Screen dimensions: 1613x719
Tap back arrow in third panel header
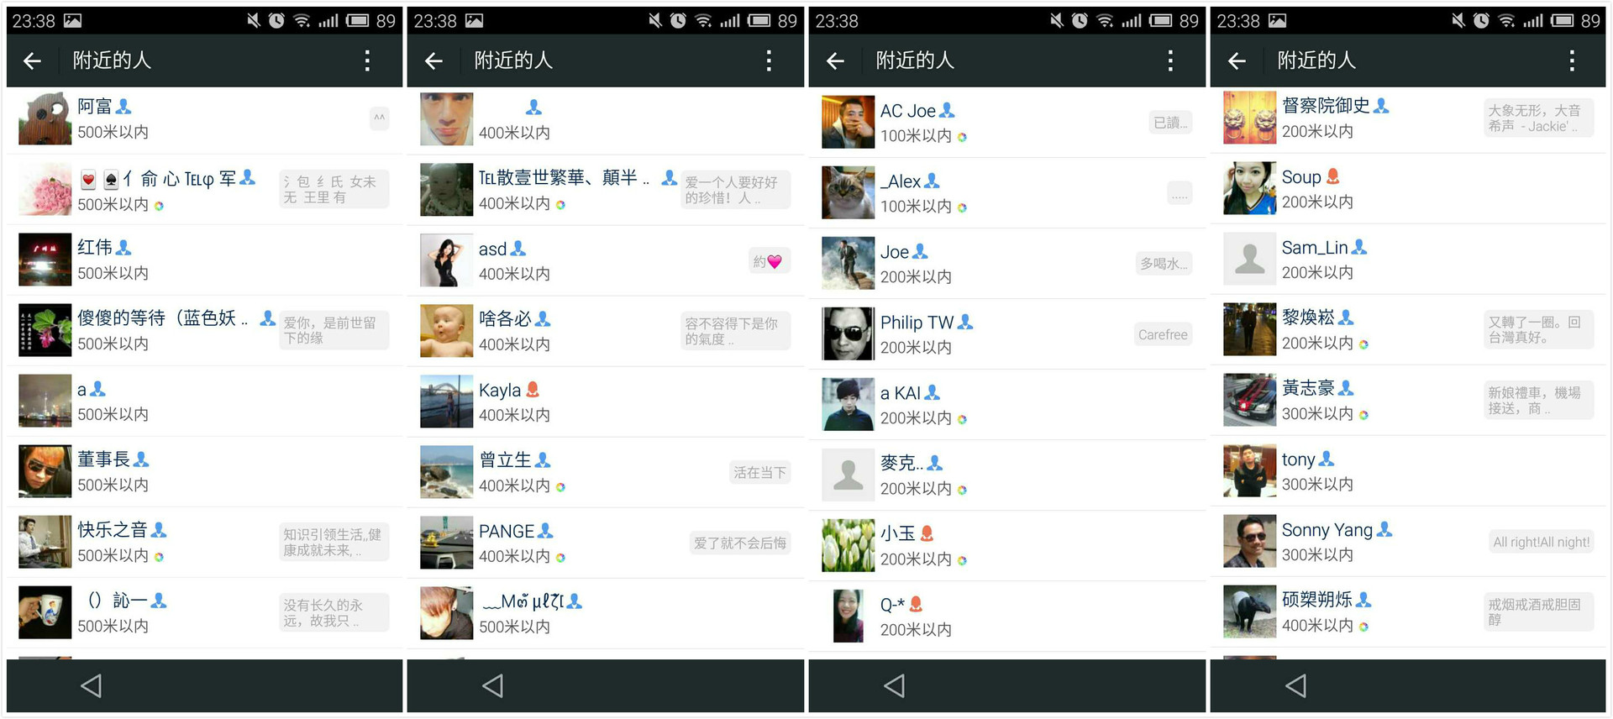[x=835, y=60]
